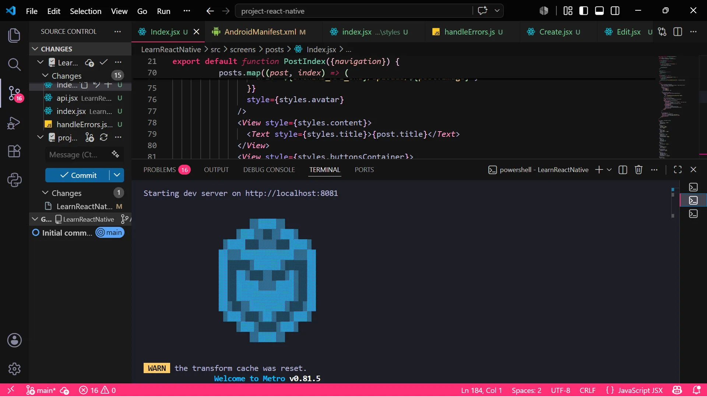Open the Run menu
This screenshot has height=397, width=707.
click(x=163, y=11)
